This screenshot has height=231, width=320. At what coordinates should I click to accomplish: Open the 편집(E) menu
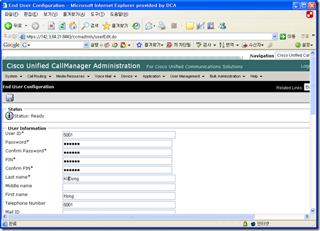pos(31,14)
